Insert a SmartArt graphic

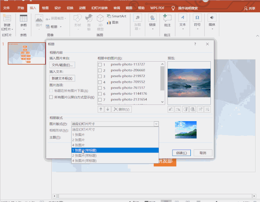pos(116,16)
